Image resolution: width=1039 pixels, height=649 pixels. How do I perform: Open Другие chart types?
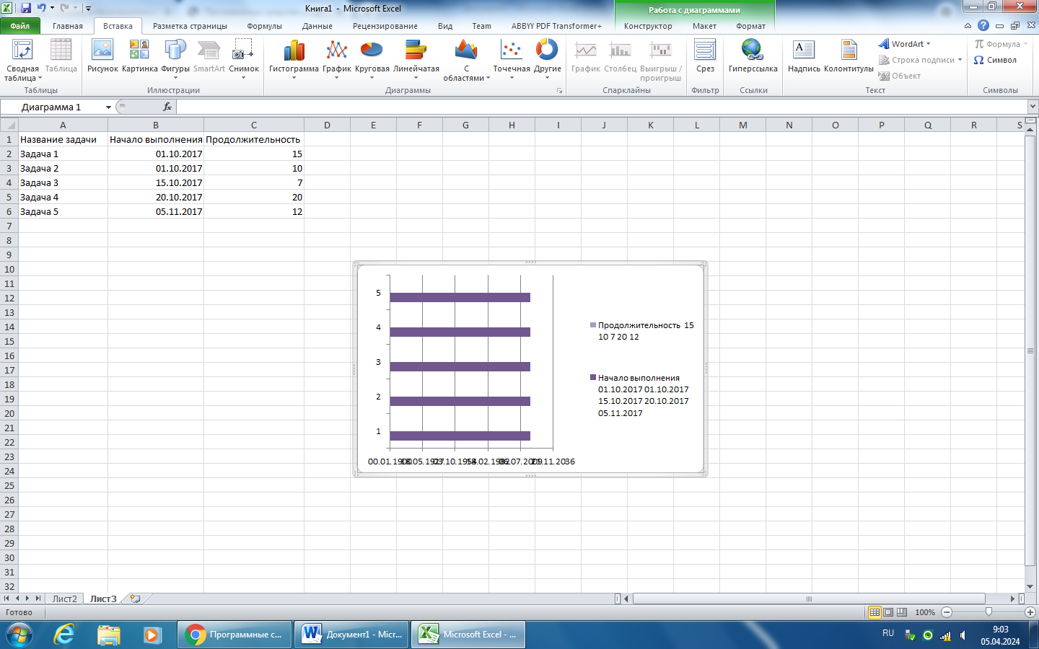tap(547, 59)
